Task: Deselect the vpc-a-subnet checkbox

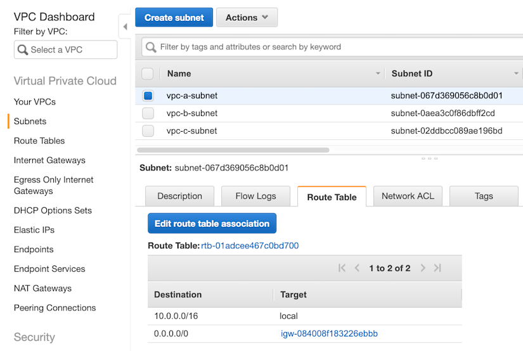Action: point(148,96)
